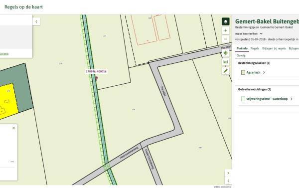This screenshot has height=188, width=299.
Task: Select the Plekinfo tab
Action: point(242,48)
